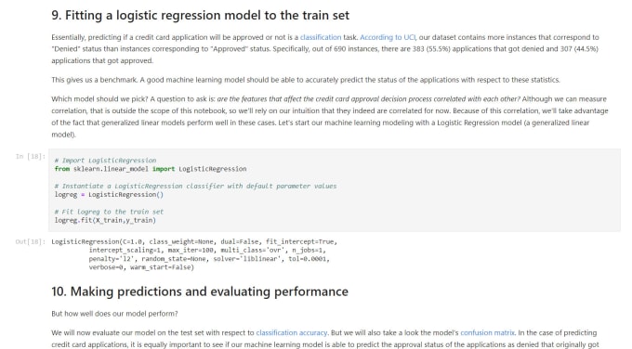
Task: Click the "# Fit logreg to the train set" comment
Action: click(x=109, y=212)
